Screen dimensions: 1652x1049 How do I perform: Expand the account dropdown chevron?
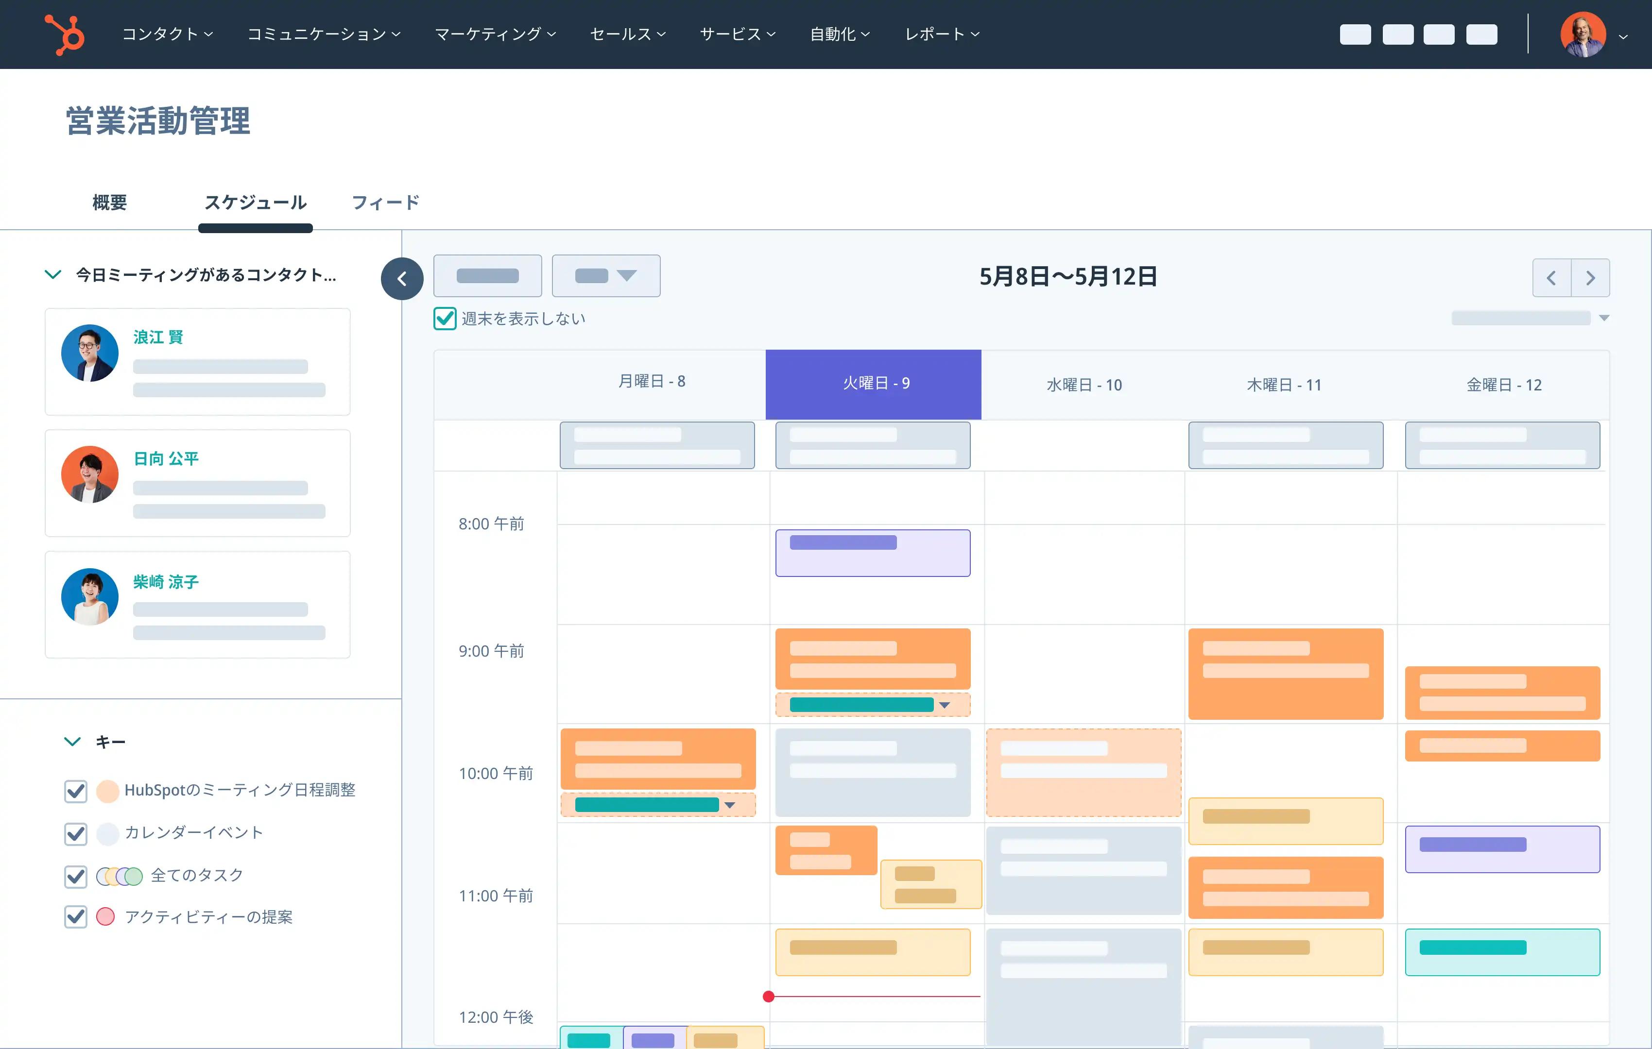click(x=1623, y=37)
